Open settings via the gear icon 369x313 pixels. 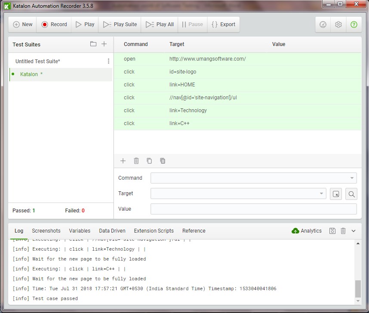pyautogui.click(x=338, y=25)
